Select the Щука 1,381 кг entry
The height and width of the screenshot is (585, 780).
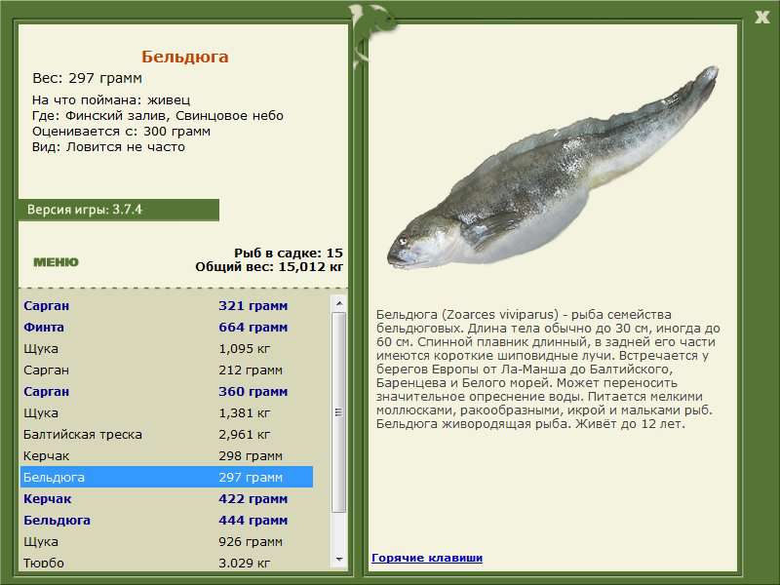point(166,412)
